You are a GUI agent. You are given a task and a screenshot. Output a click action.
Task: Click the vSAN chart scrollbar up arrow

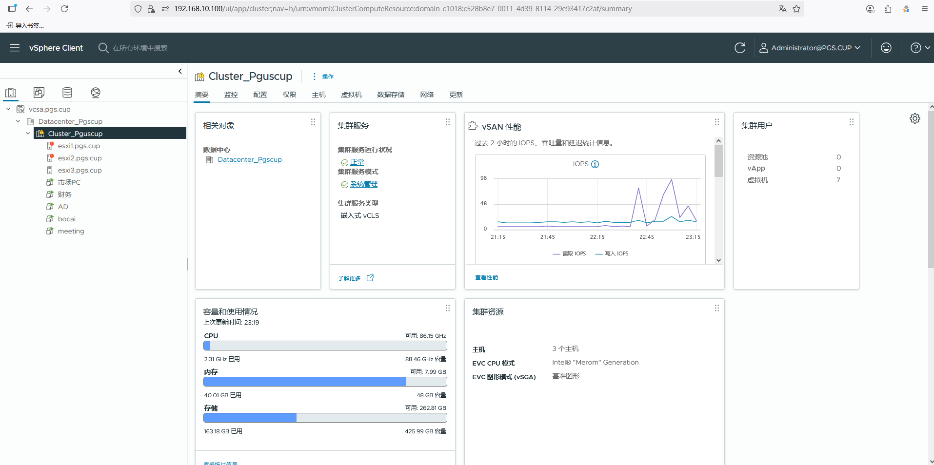coord(718,141)
